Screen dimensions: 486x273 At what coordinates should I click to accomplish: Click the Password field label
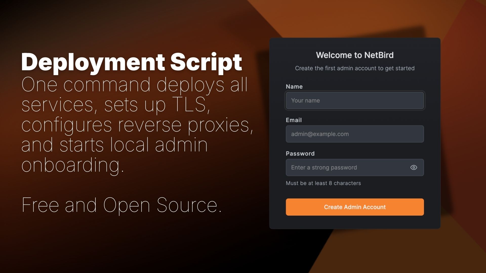[x=300, y=153]
